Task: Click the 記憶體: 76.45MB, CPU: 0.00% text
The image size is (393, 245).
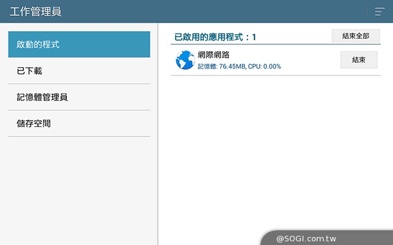Action: (x=239, y=67)
